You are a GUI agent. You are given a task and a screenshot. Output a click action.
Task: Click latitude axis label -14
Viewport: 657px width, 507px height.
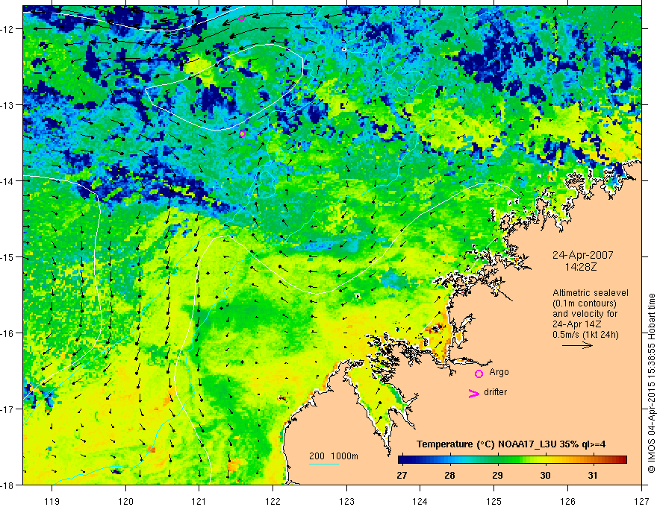click(x=7, y=180)
